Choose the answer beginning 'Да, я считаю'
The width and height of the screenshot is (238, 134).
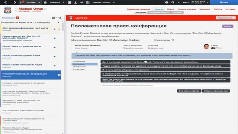click(x=165, y=62)
